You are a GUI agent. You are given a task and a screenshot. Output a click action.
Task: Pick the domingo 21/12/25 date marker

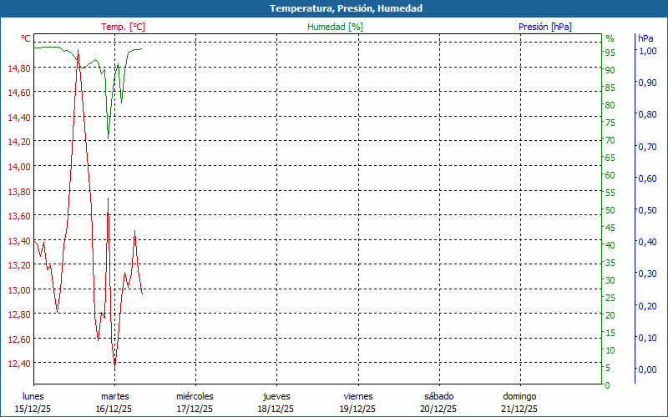pyautogui.click(x=519, y=402)
